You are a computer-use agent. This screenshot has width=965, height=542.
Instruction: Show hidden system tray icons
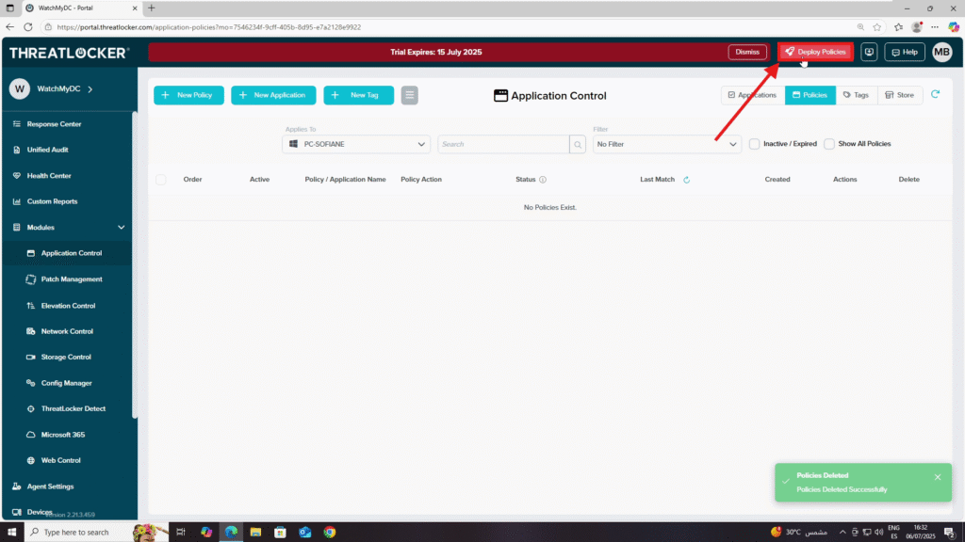tap(842, 533)
